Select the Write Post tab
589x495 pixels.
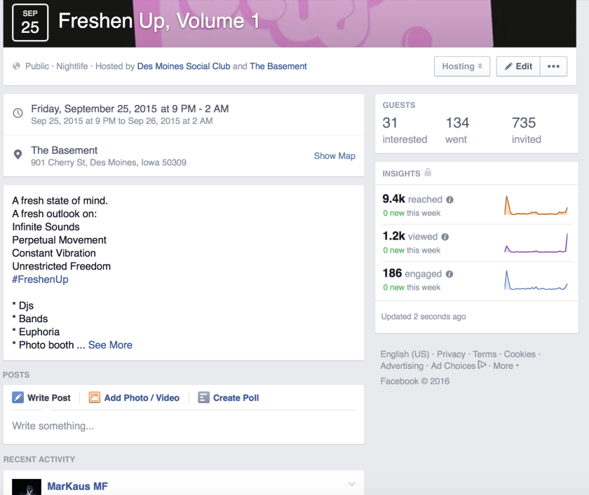pyautogui.click(x=42, y=398)
